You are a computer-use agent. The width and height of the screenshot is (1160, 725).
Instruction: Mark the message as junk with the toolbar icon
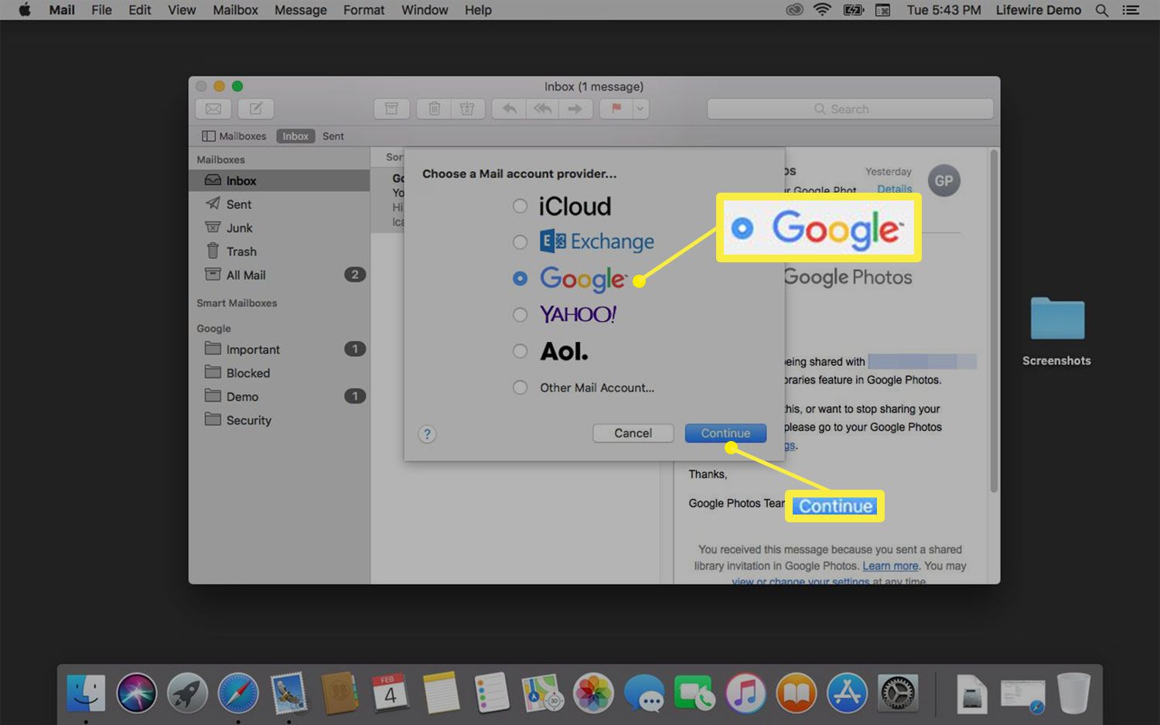(x=468, y=109)
